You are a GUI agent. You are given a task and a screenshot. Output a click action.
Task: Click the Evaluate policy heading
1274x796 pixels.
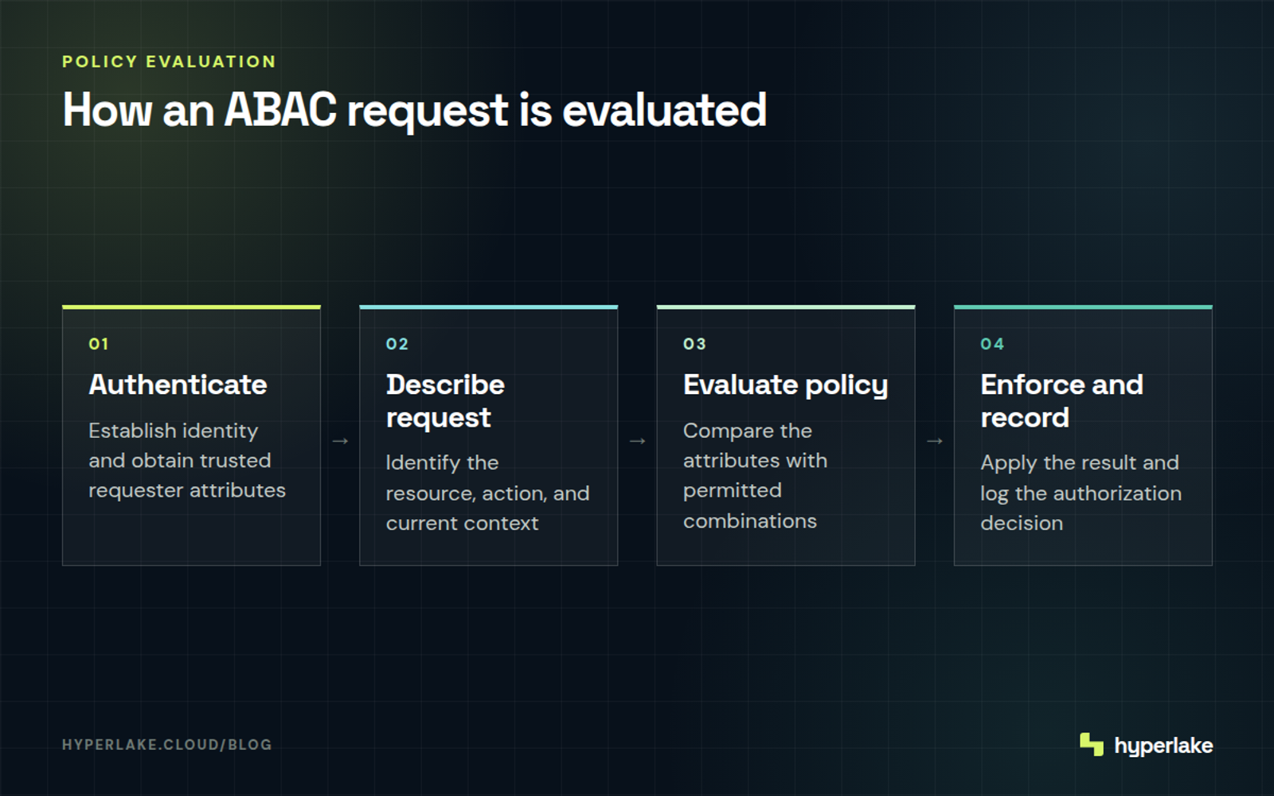[x=785, y=385]
